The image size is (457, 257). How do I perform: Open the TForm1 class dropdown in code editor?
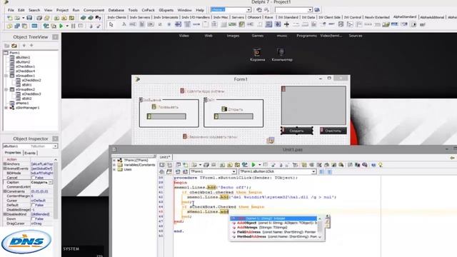pos(233,171)
